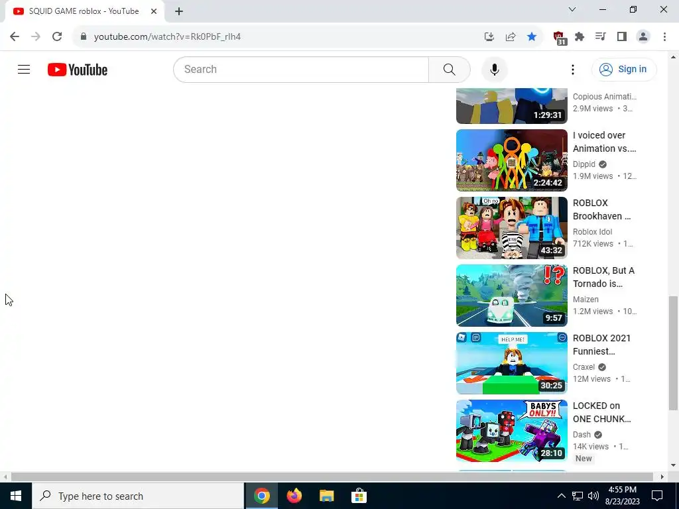This screenshot has width=679, height=509.
Task: Expand the tab search chevron
Action: [572, 9]
